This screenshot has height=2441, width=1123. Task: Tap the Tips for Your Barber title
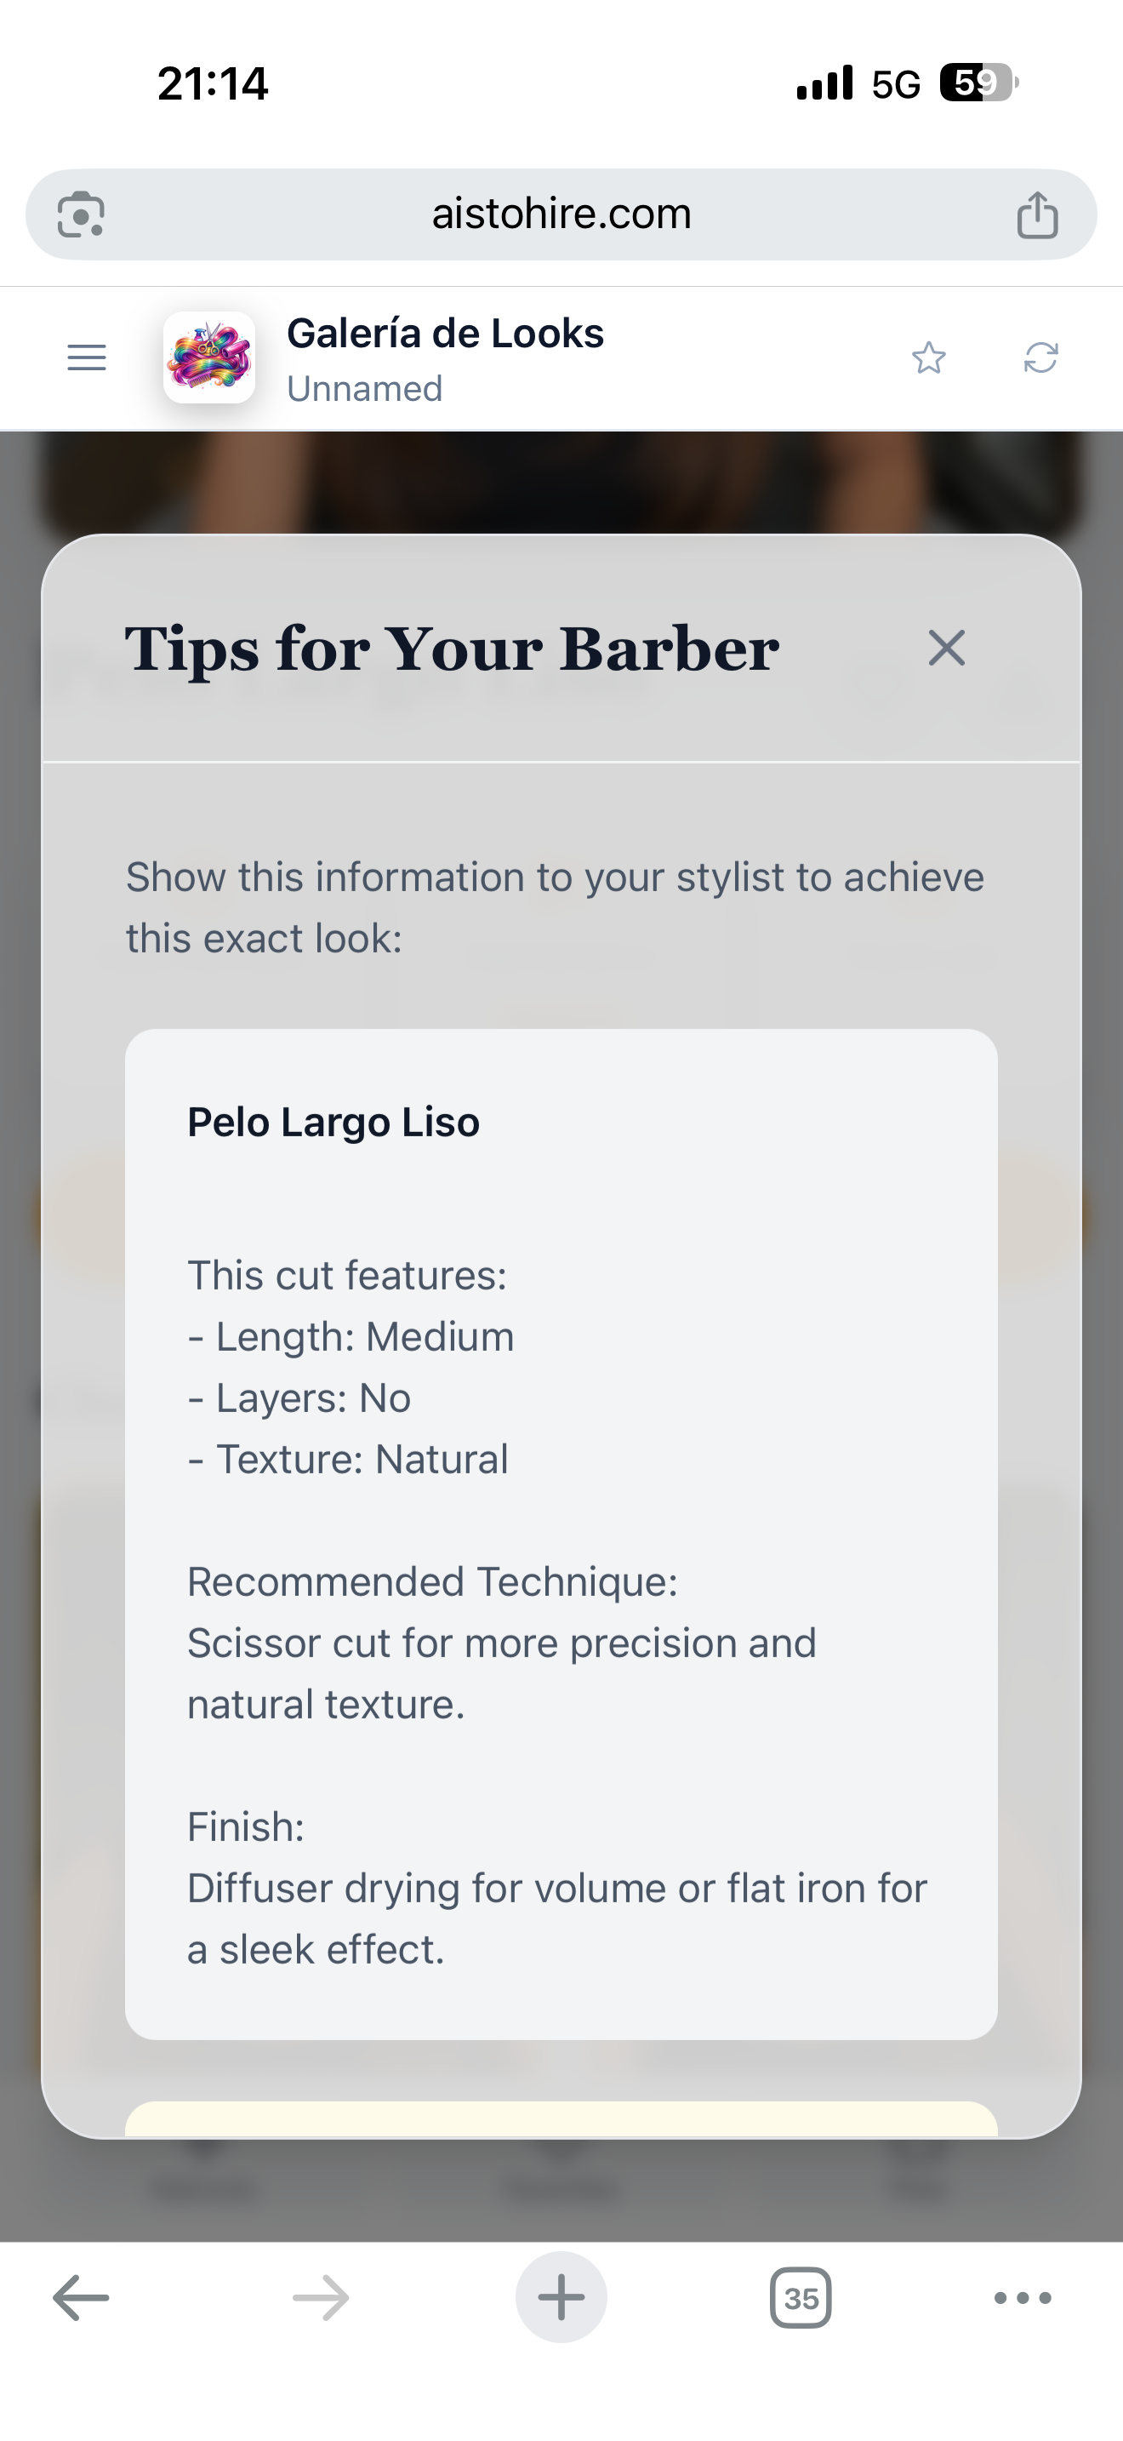tap(452, 649)
